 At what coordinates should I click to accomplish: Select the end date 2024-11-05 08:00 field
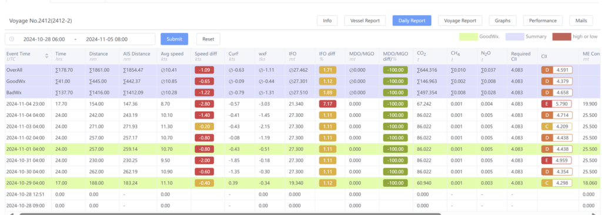click(107, 39)
